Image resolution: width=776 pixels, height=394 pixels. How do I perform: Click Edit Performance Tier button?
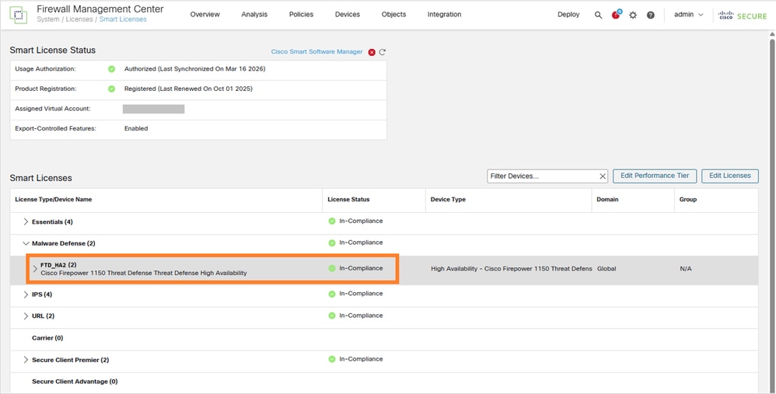[x=655, y=176]
